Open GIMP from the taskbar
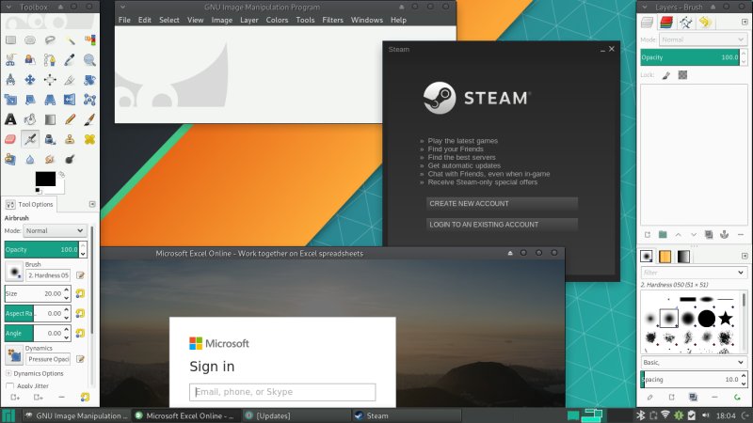The height and width of the screenshot is (423, 753). pos(76,415)
